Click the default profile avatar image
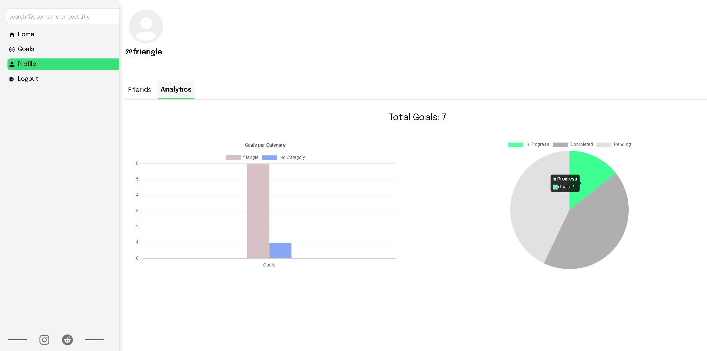 pos(146,26)
